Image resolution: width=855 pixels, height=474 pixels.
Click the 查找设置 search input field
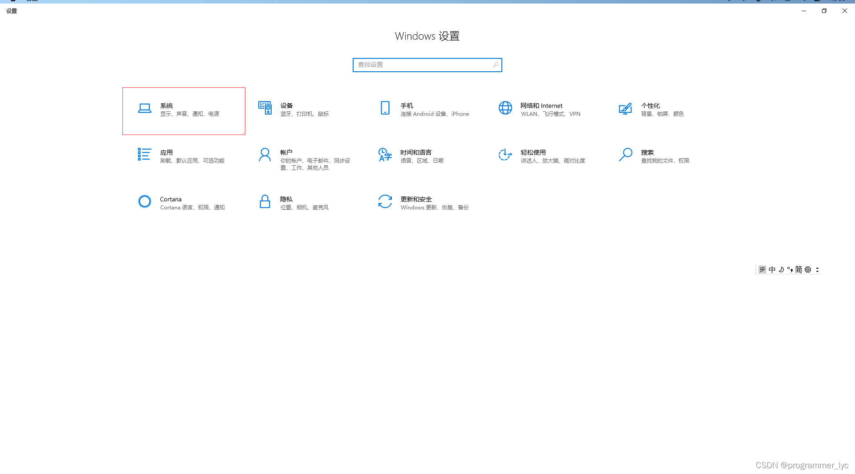tap(427, 65)
